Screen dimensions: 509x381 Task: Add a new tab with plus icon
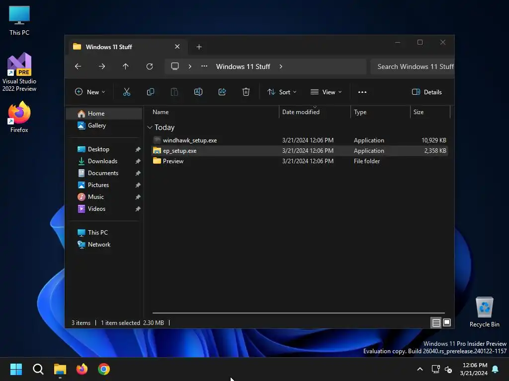[199, 47]
